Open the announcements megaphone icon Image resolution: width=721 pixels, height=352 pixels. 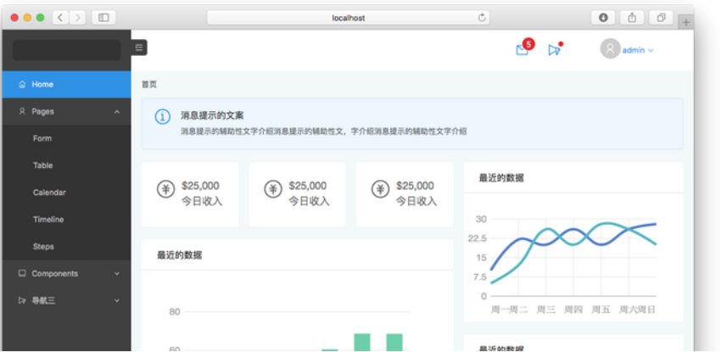[554, 50]
